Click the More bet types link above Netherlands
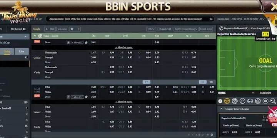 [123, 48]
